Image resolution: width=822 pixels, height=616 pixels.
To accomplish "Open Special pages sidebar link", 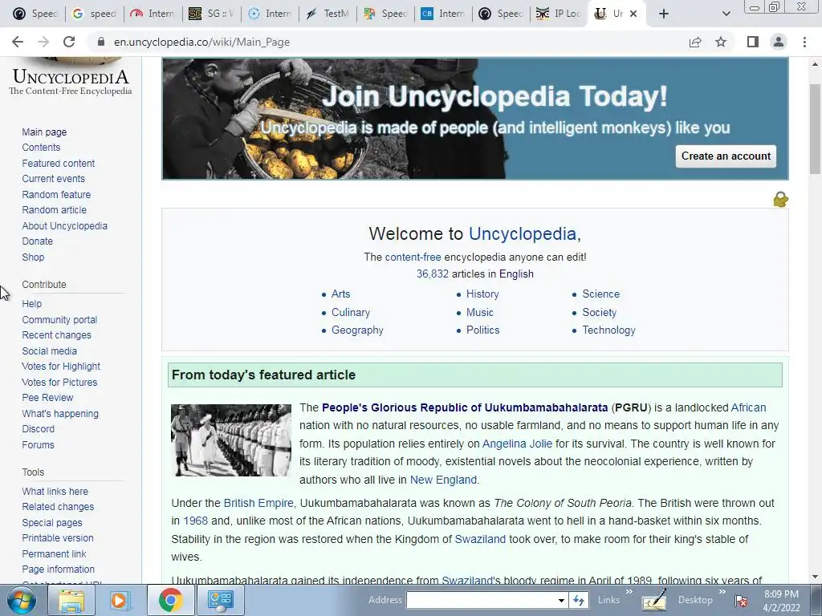I will point(52,523).
